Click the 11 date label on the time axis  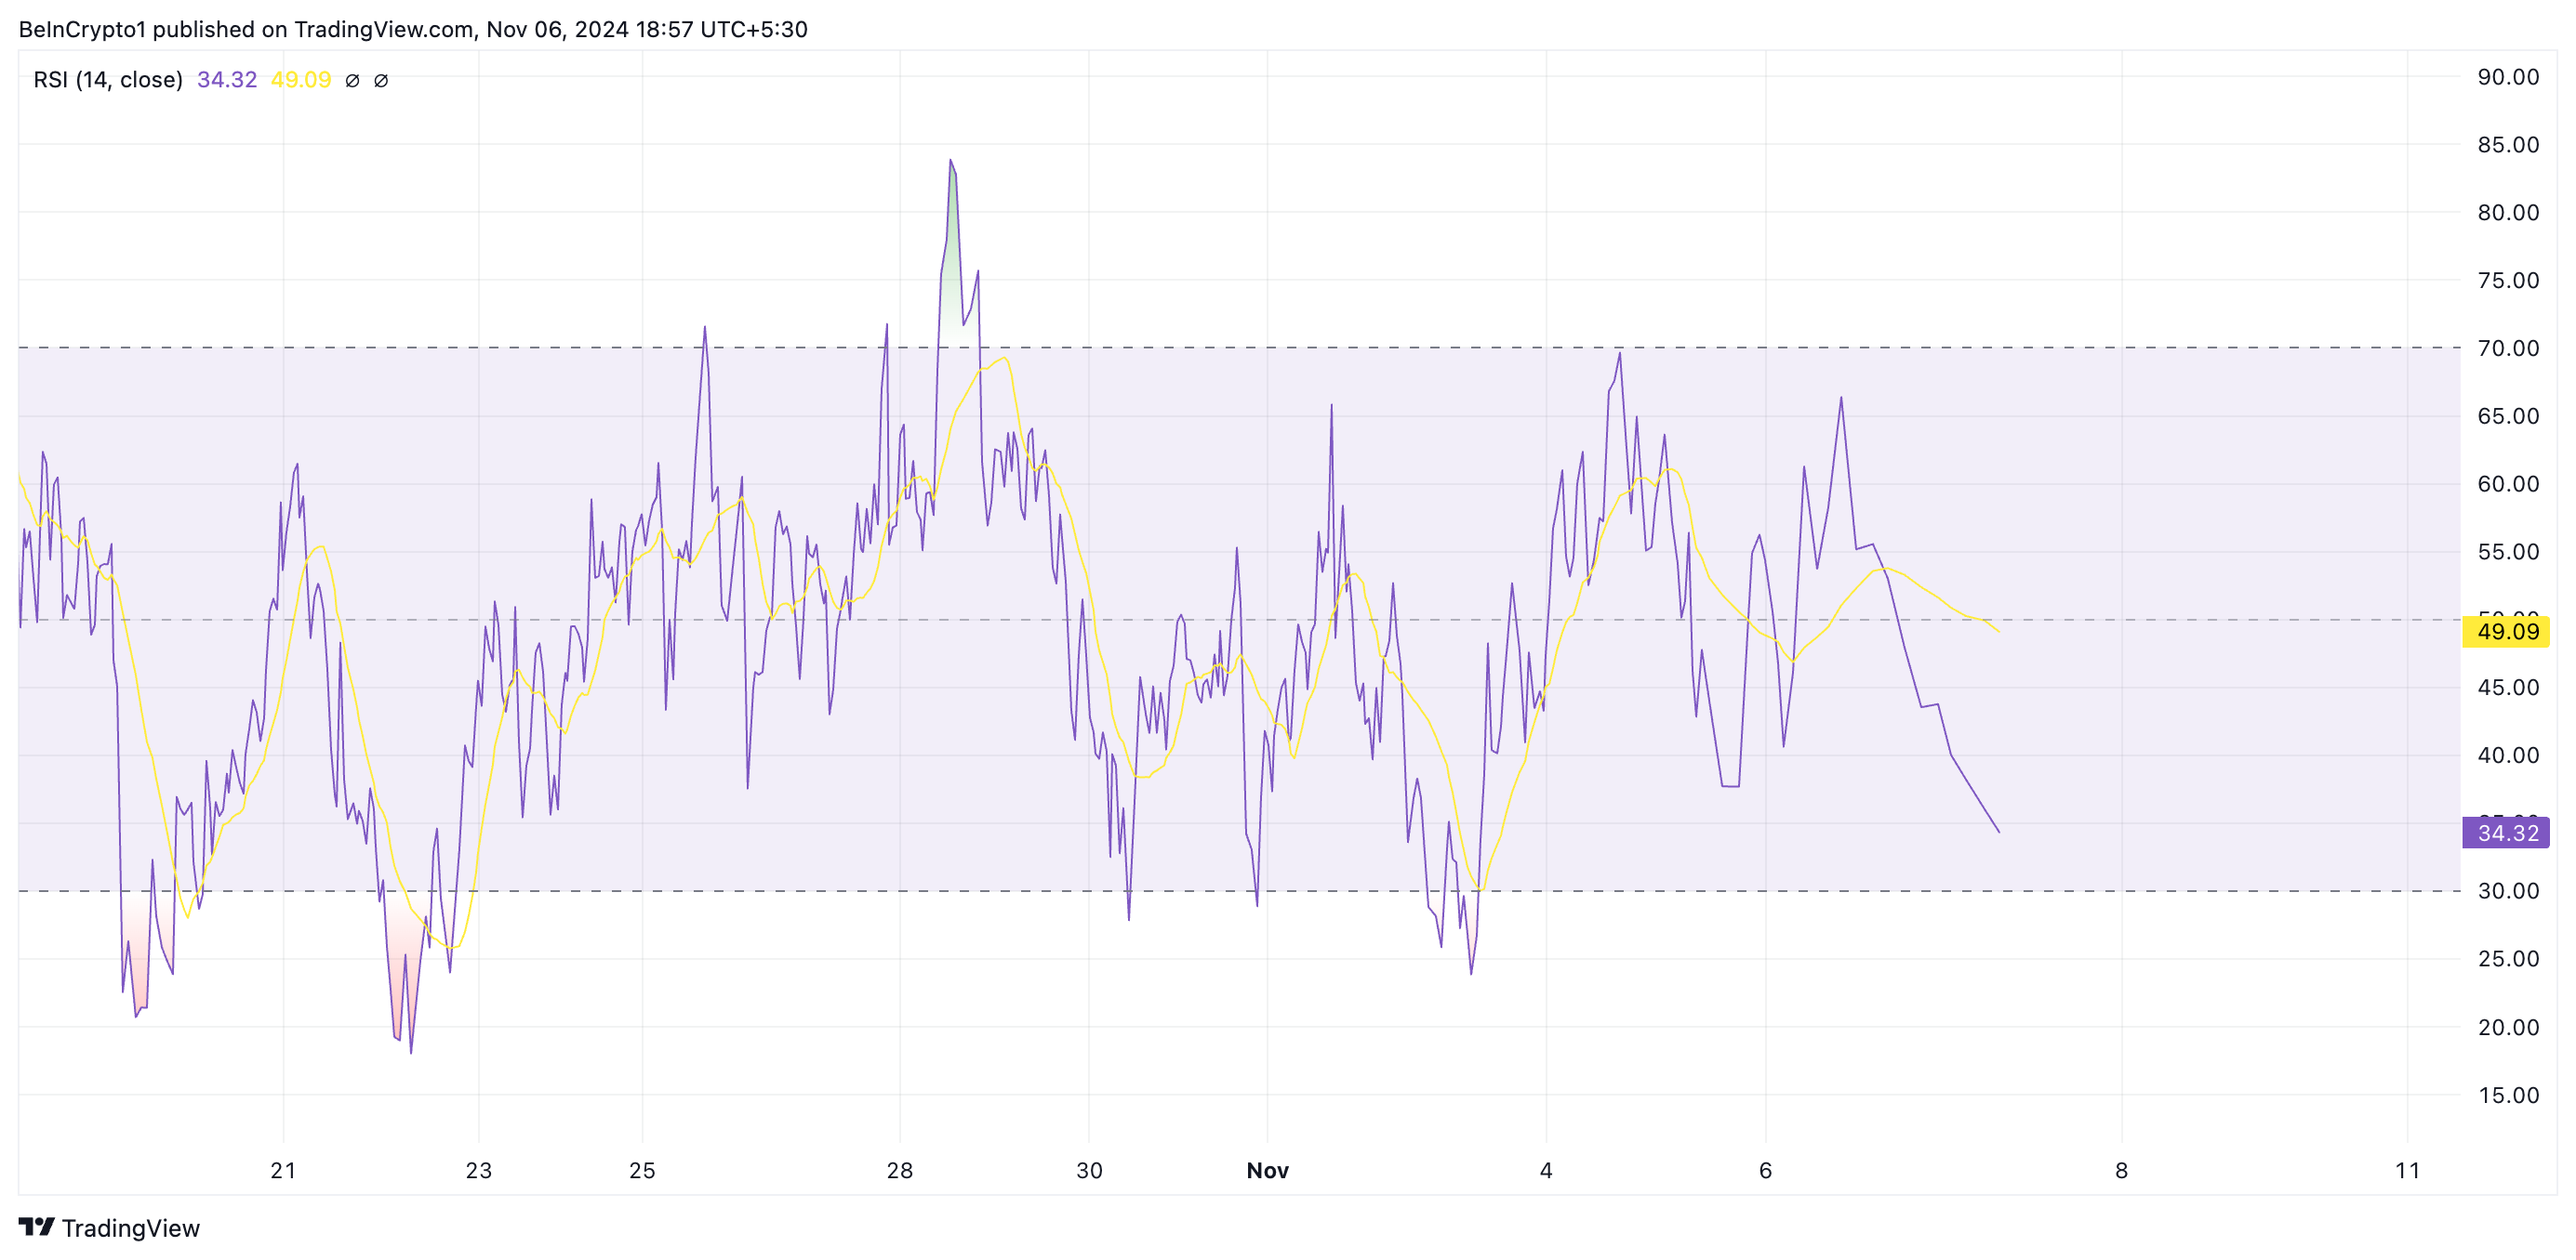[2407, 1170]
